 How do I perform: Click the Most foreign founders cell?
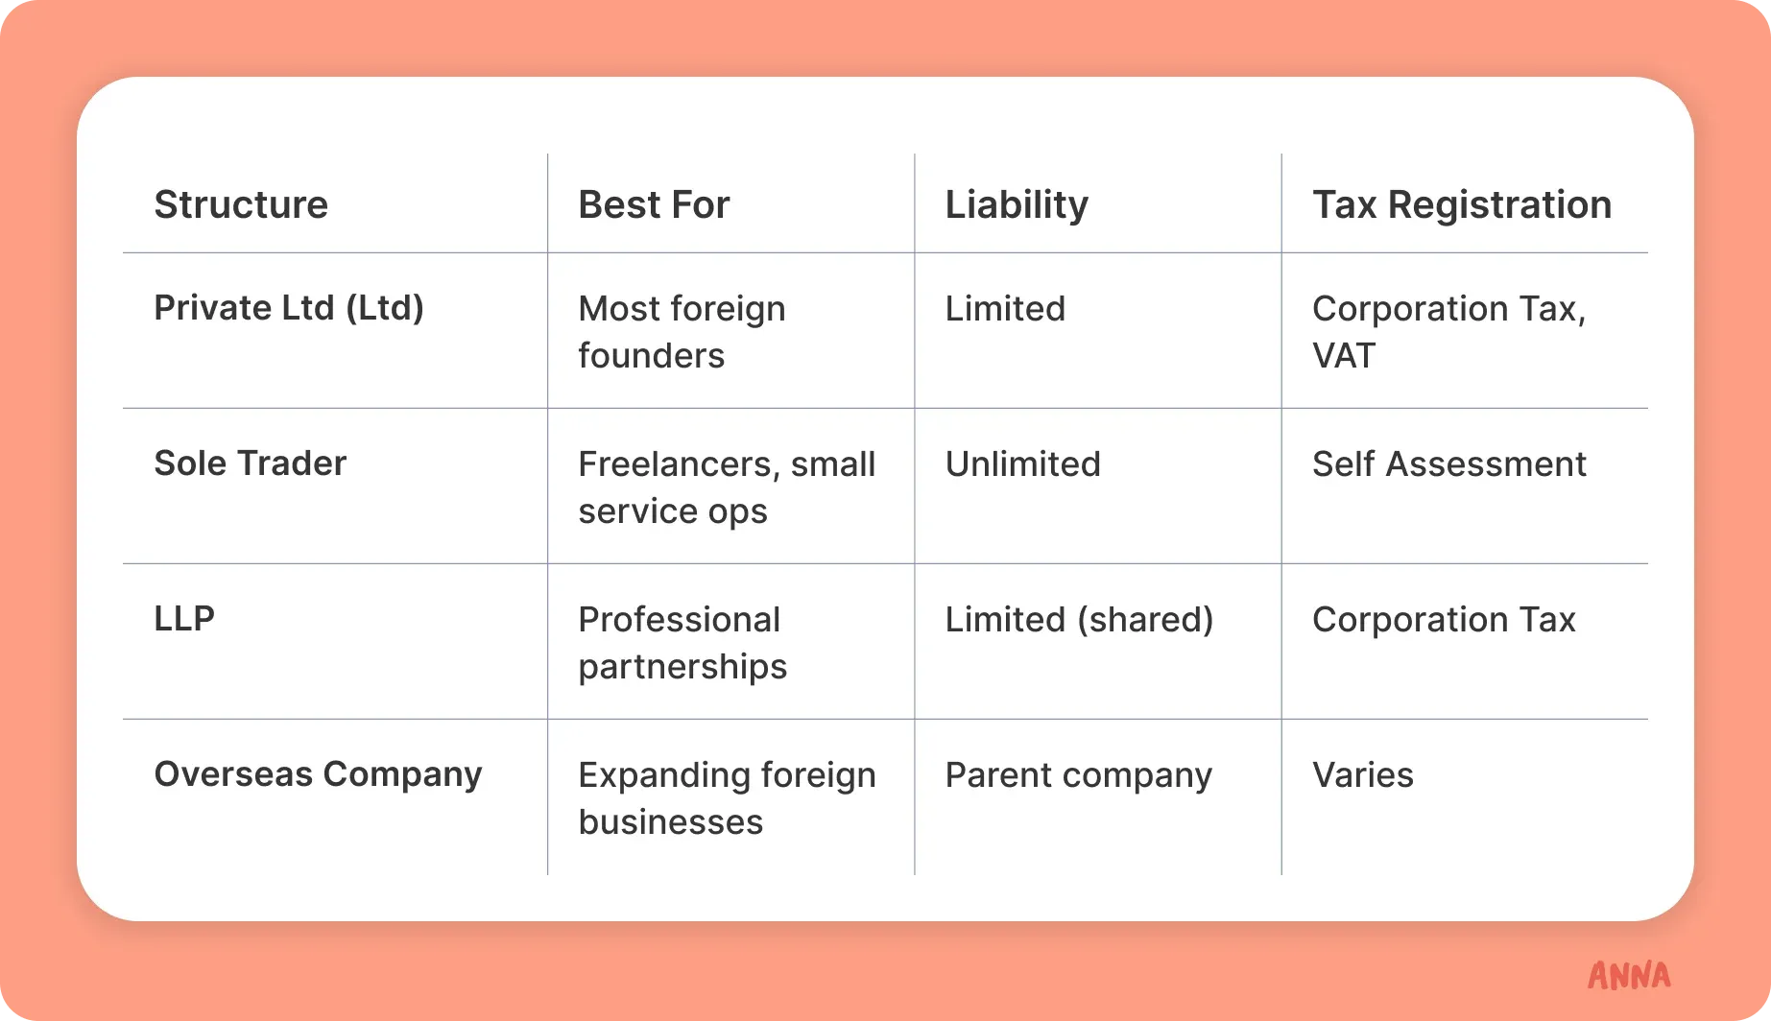[682, 332]
